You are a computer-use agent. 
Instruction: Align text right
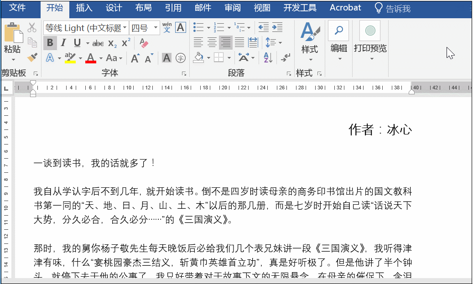pyautogui.click(x=226, y=42)
